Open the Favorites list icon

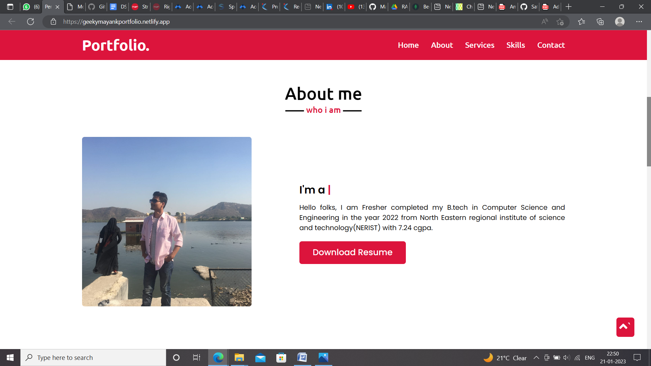click(x=581, y=22)
